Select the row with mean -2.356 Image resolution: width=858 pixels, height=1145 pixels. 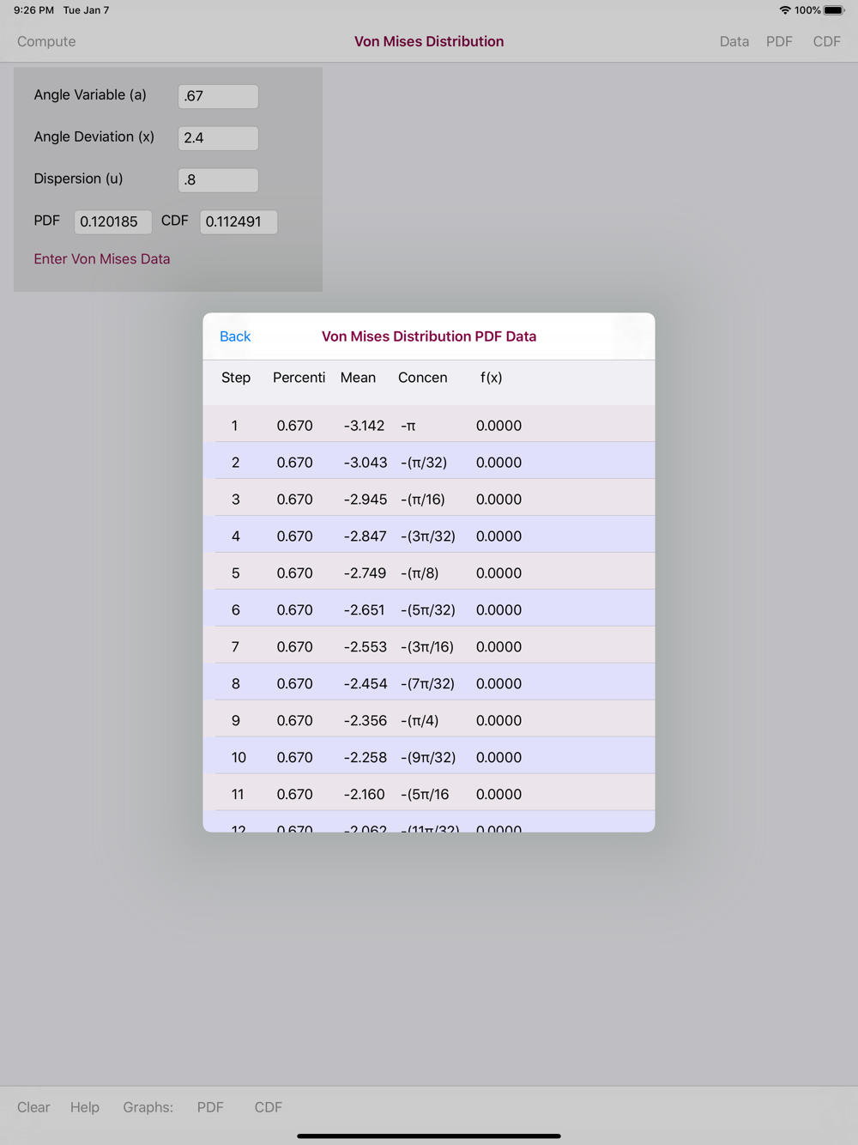[429, 719]
